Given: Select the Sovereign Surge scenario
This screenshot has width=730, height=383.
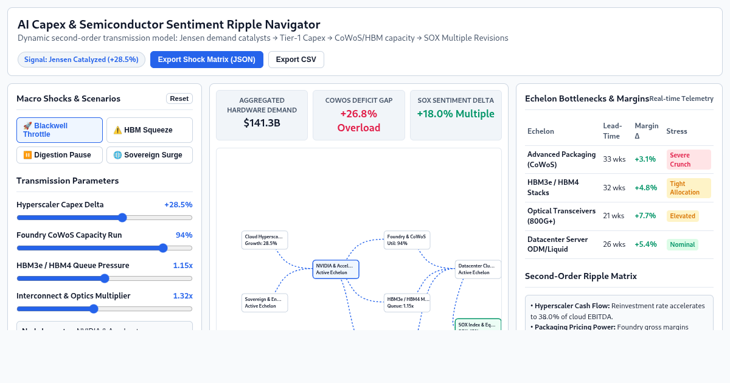Looking at the screenshot, I should pyautogui.click(x=150, y=155).
